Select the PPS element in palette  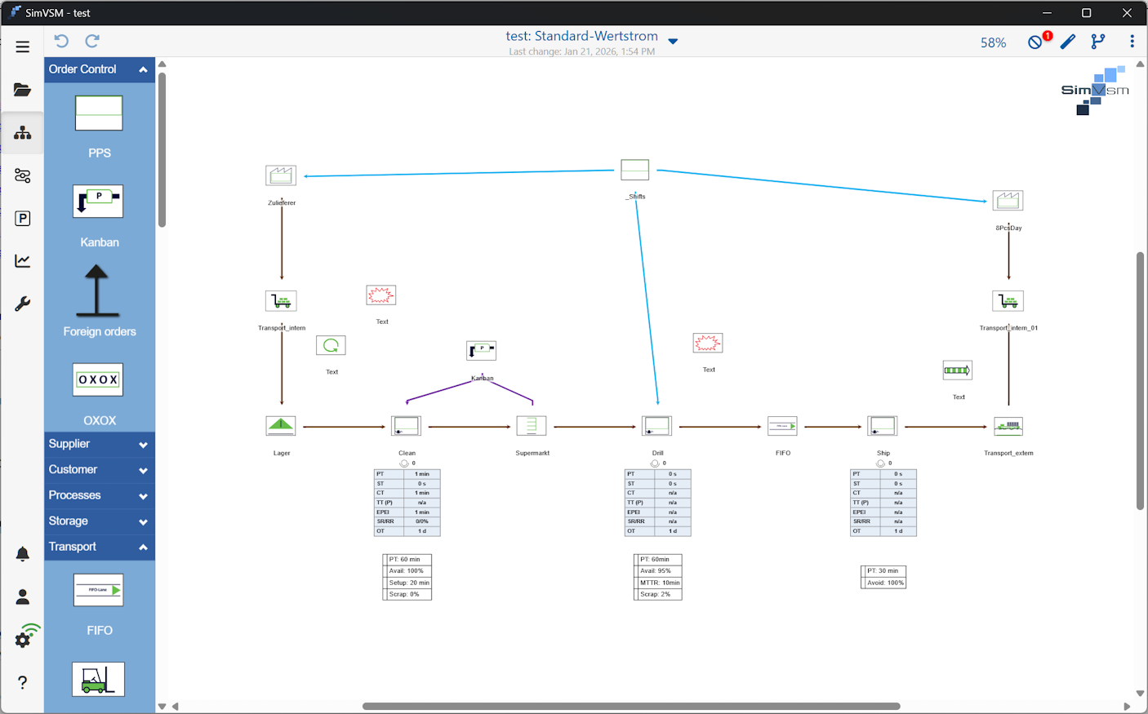coord(99,113)
